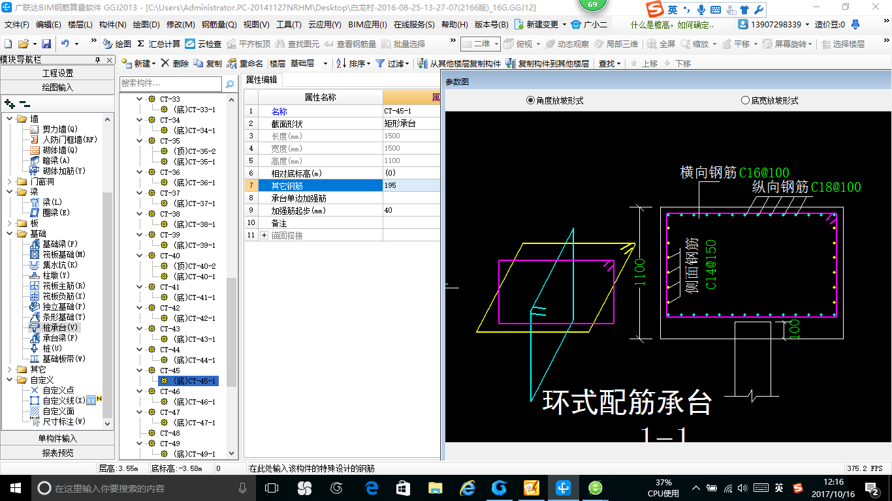
Task: Click the 其它钢筋 value cell 195
Action: click(411, 185)
